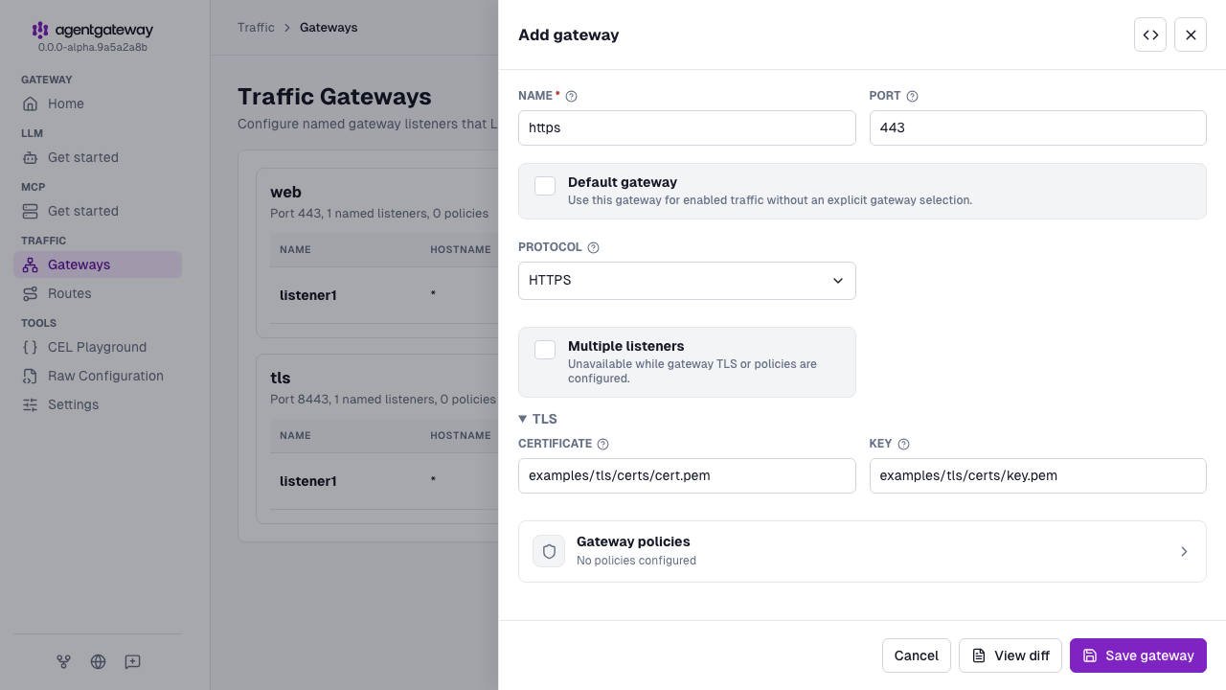
Task: Click the Home house icon
Action: pyautogui.click(x=31, y=103)
